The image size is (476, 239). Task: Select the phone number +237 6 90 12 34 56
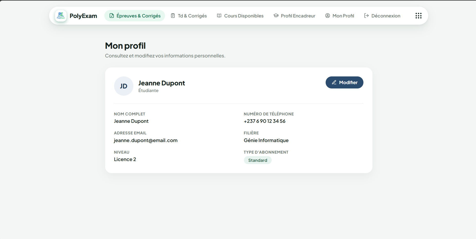coord(264,121)
